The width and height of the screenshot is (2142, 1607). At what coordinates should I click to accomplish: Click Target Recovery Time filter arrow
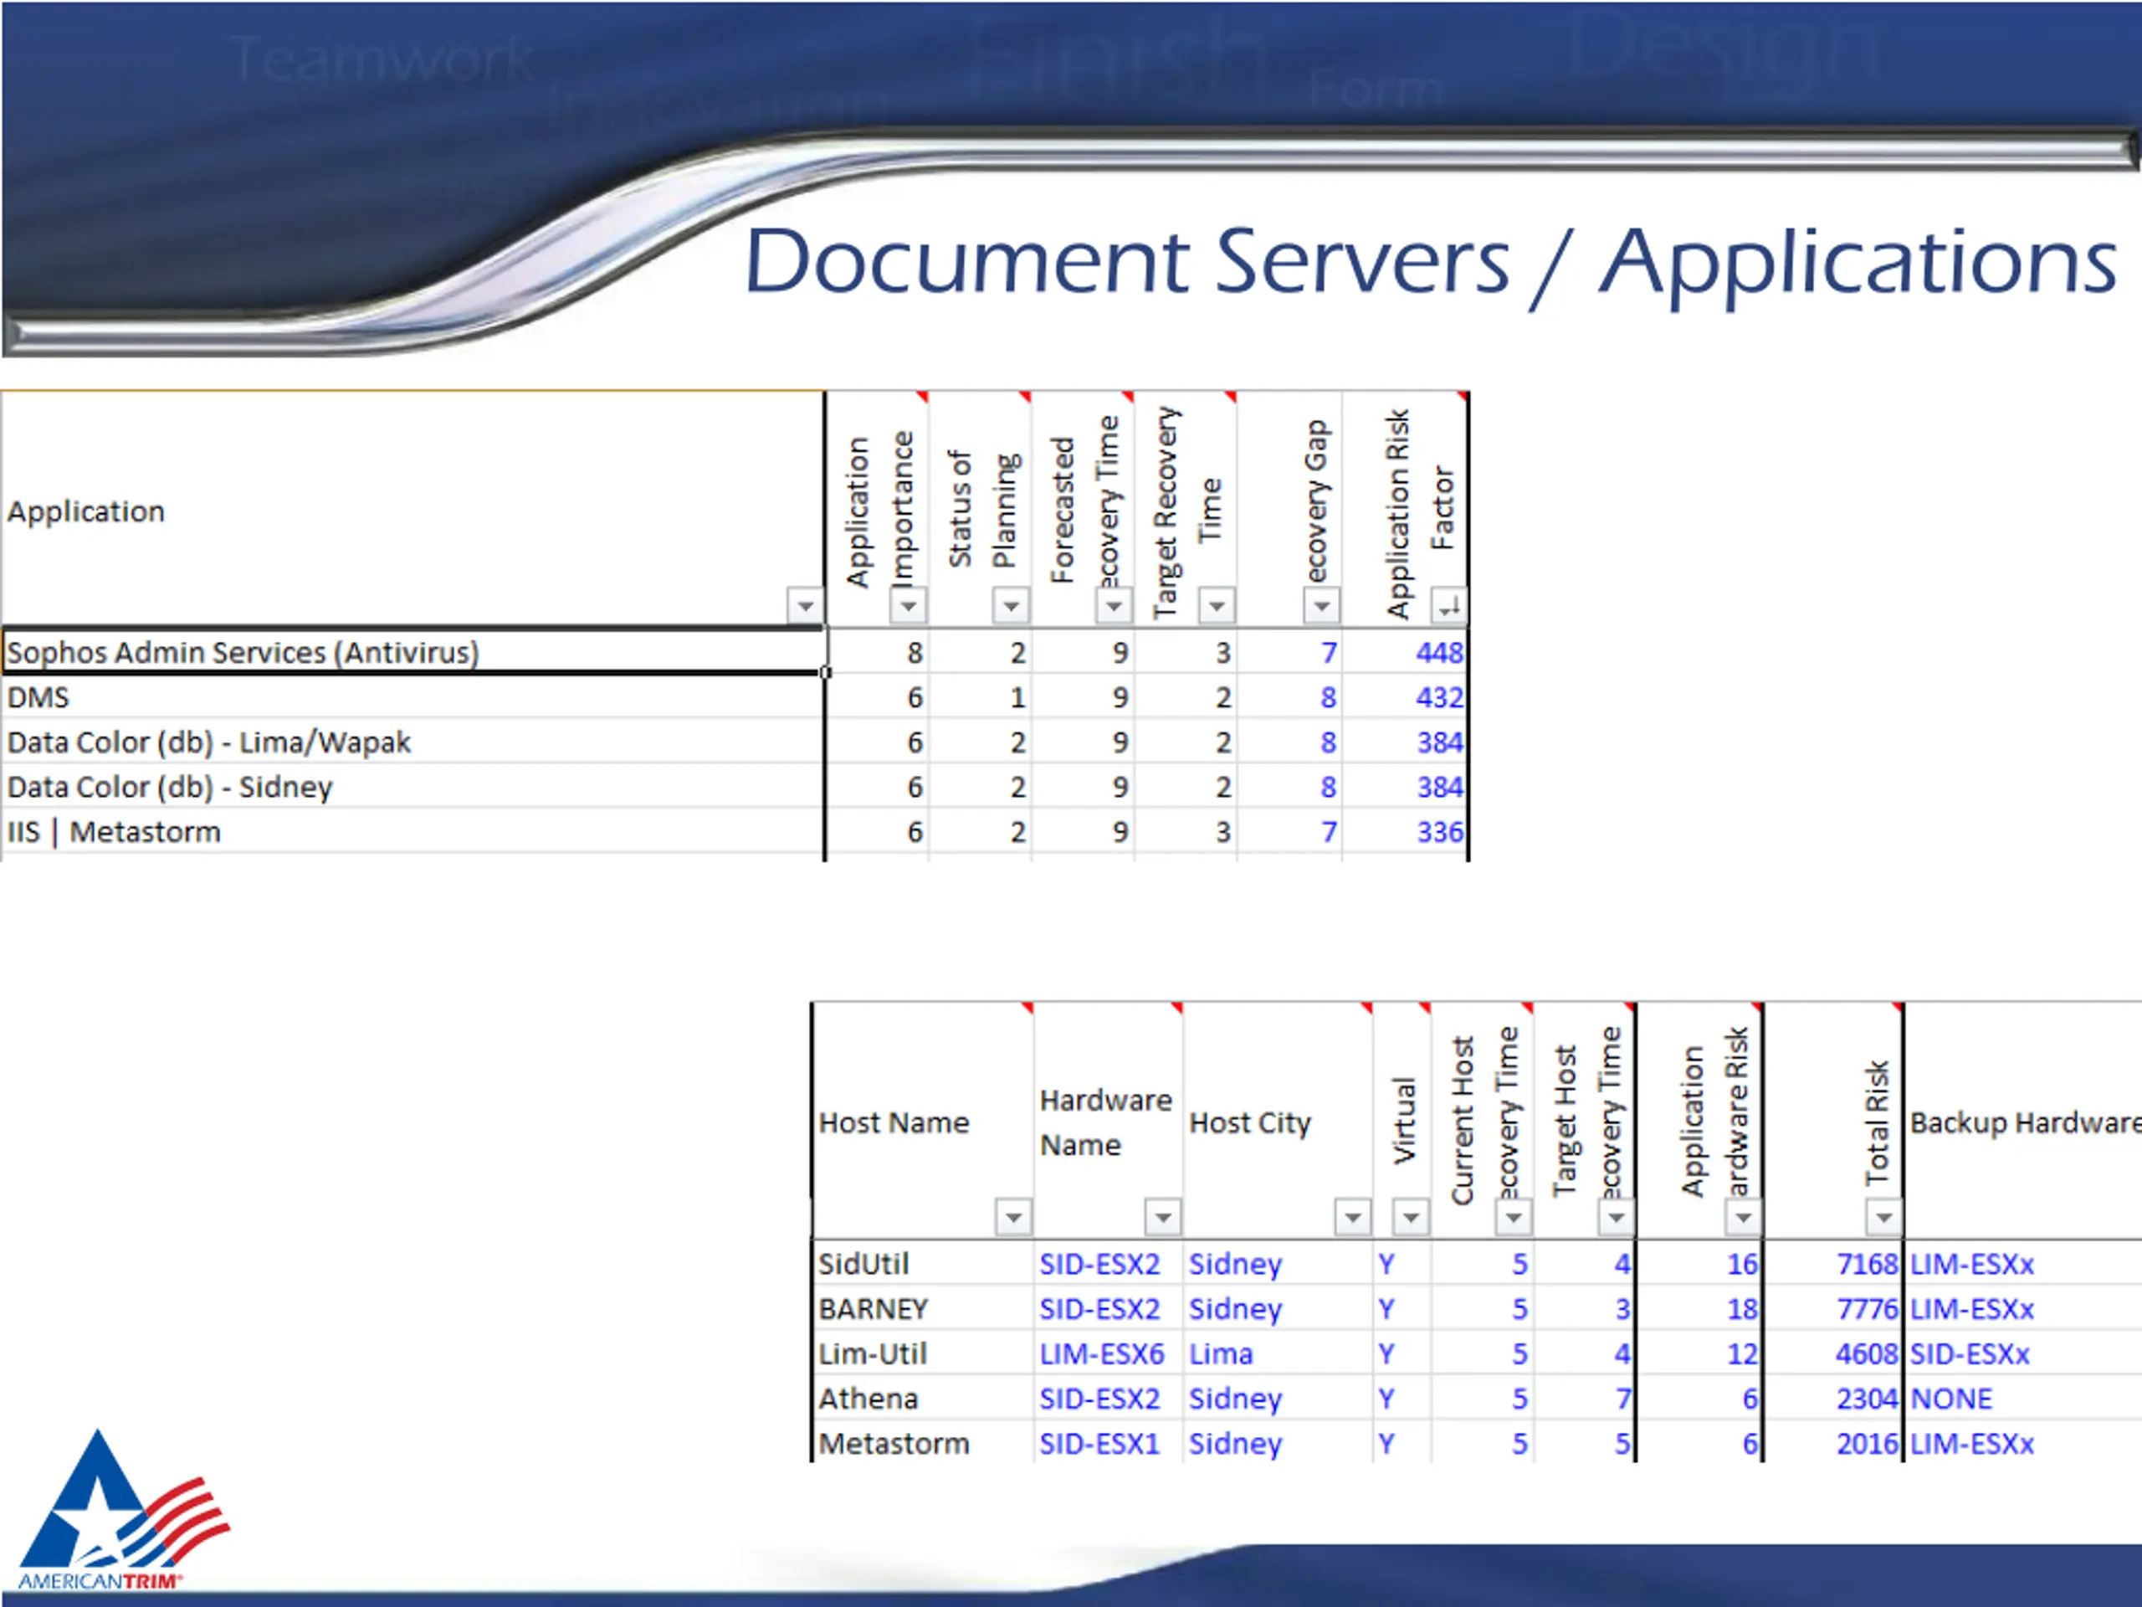(x=1217, y=606)
